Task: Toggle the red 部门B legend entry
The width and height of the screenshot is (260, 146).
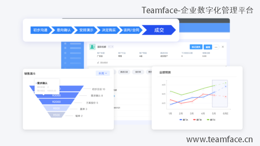Action: tap(197, 120)
